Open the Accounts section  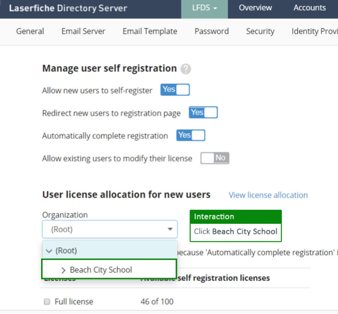tap(309, 8)
